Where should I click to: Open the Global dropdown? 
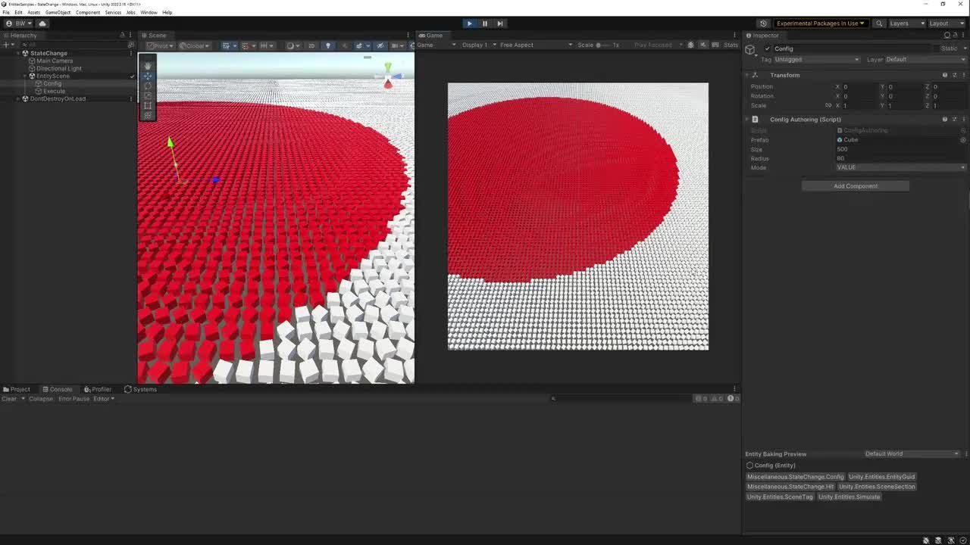pyautogui.click(x=195, y=45)
